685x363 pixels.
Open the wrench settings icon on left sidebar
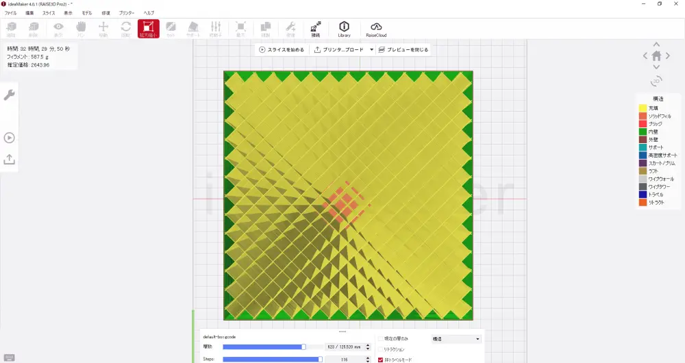(x=10, y=95)
